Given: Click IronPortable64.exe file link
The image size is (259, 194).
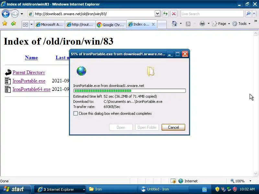Looking at the screenshot, I should (x=31, y=89).
